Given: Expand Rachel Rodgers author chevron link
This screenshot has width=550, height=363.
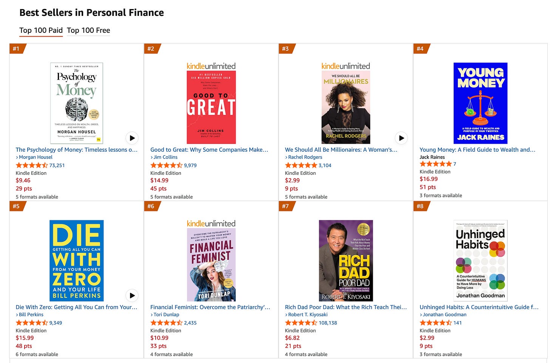Looking at the screenshot, I should (286, 157).
